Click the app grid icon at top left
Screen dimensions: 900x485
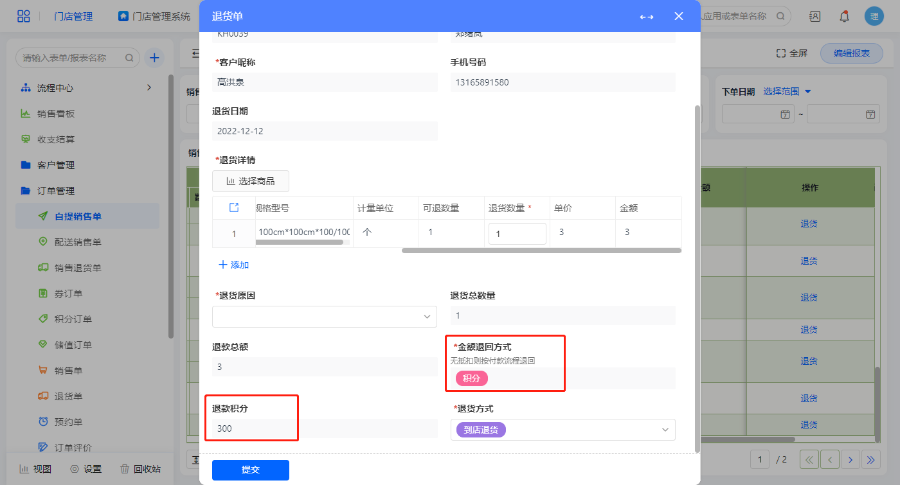click(24, 17)
